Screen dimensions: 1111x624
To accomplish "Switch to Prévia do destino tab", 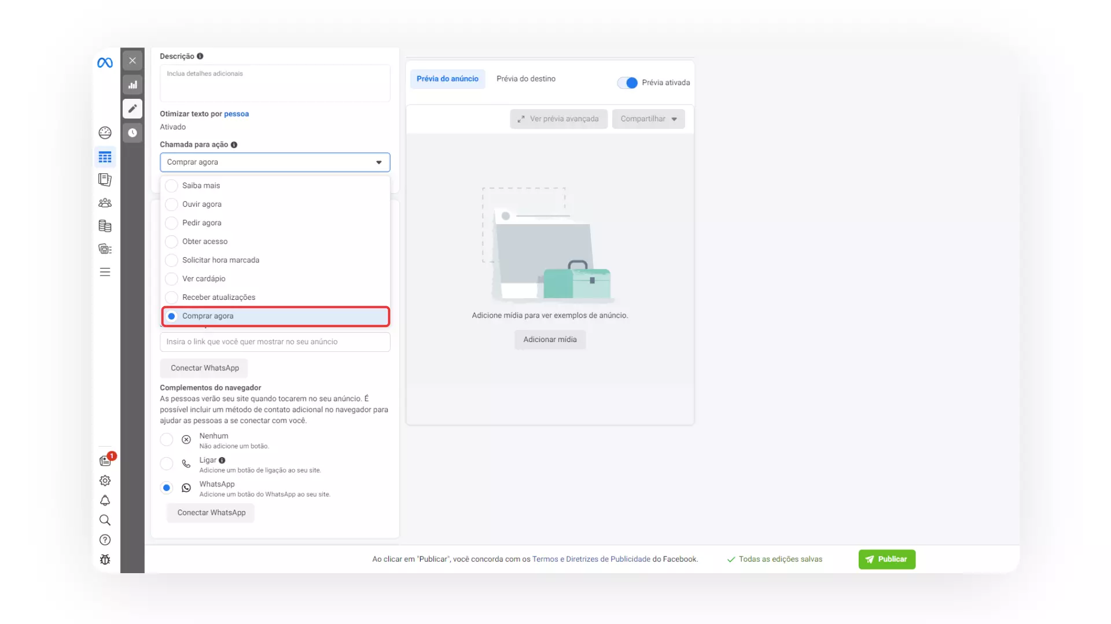I will (525, 79).
